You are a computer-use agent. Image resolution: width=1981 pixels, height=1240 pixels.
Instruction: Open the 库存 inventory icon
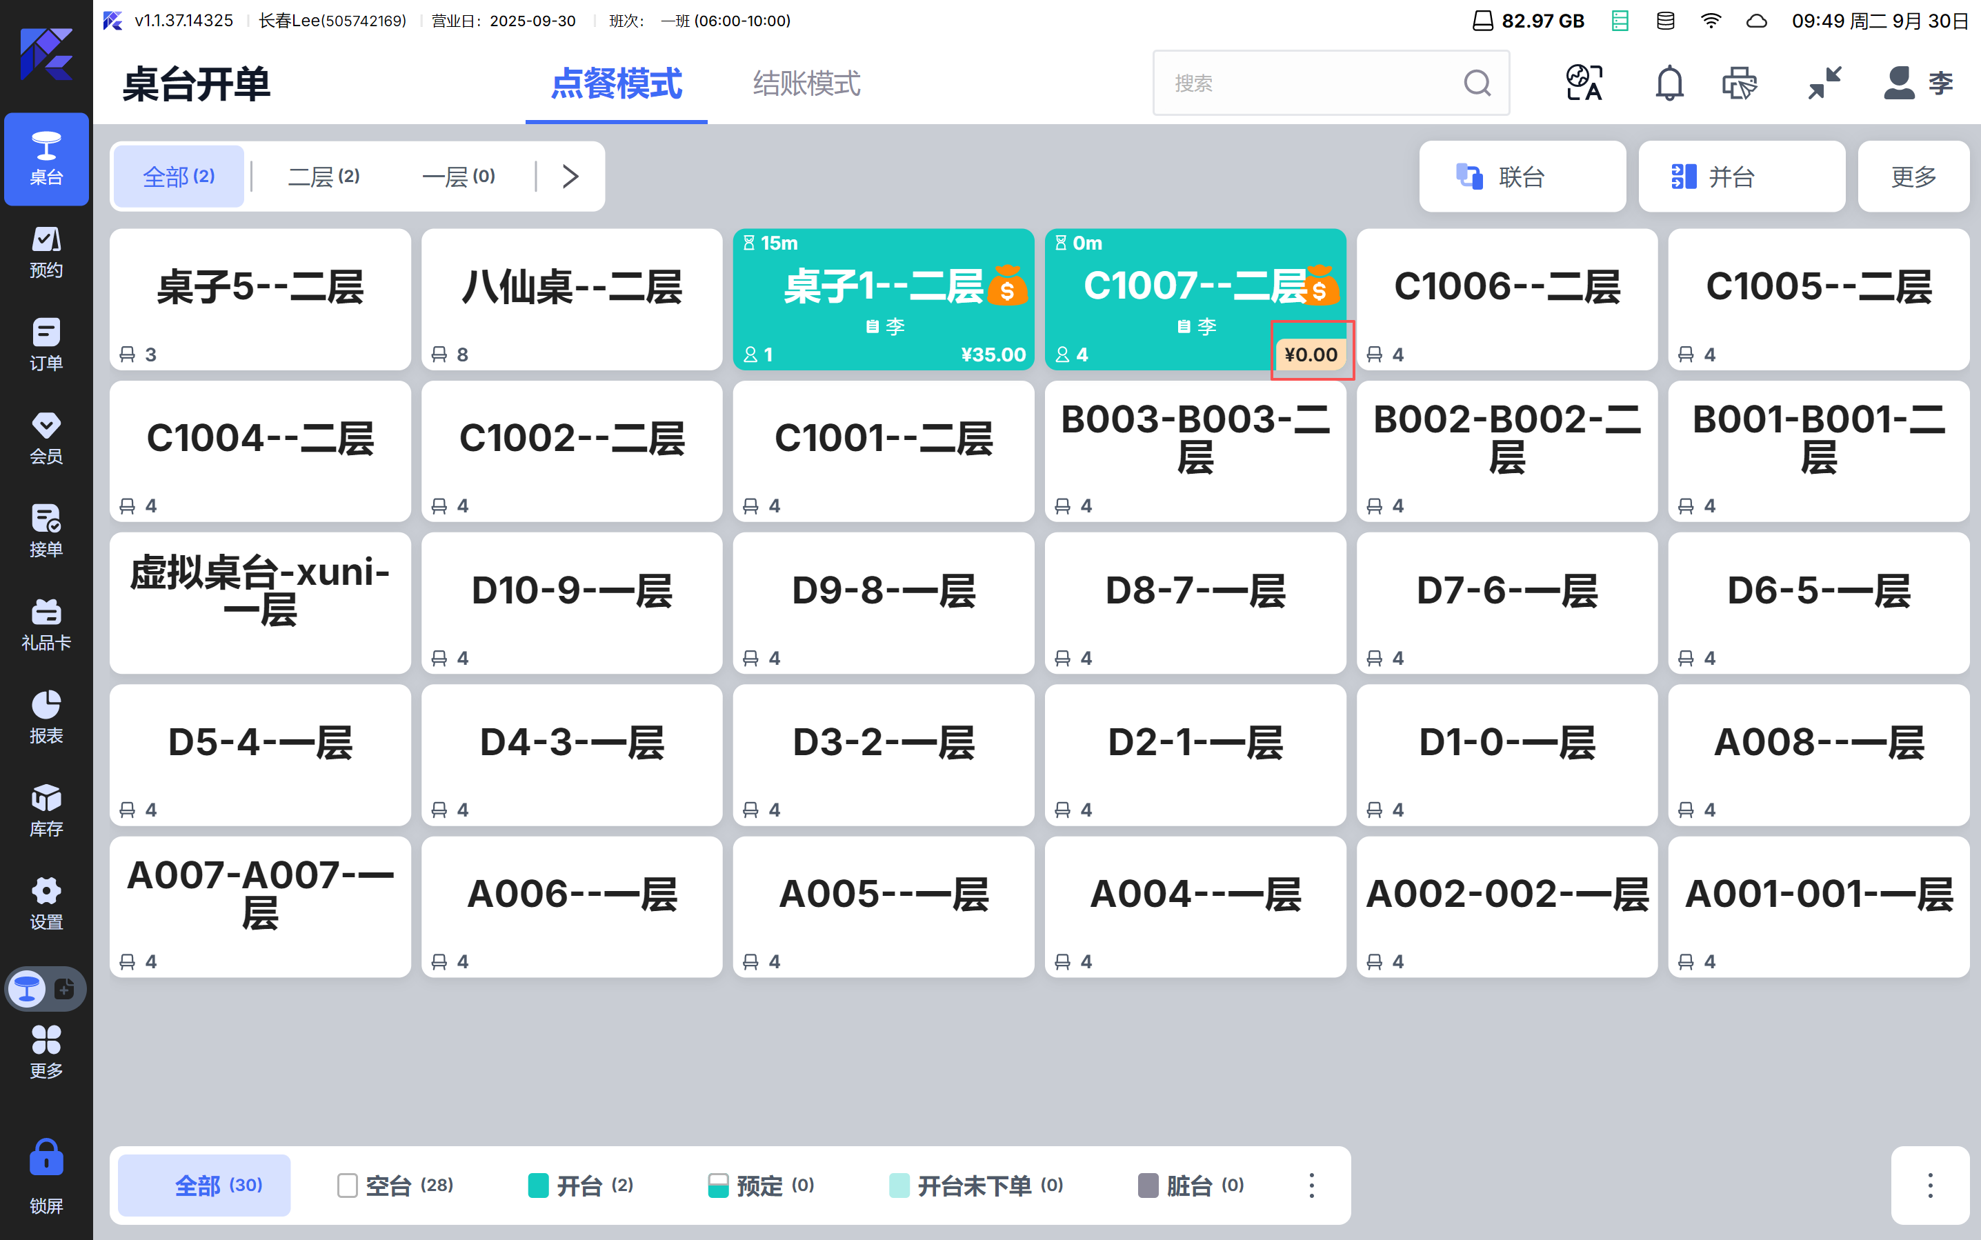point(46,810)
